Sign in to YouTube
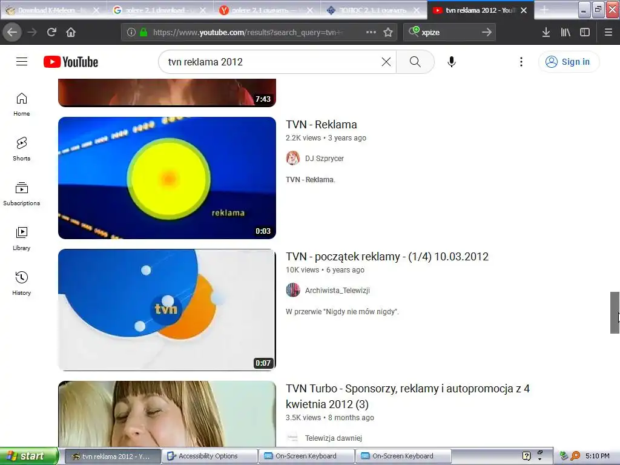 click(x=569, y=62)
